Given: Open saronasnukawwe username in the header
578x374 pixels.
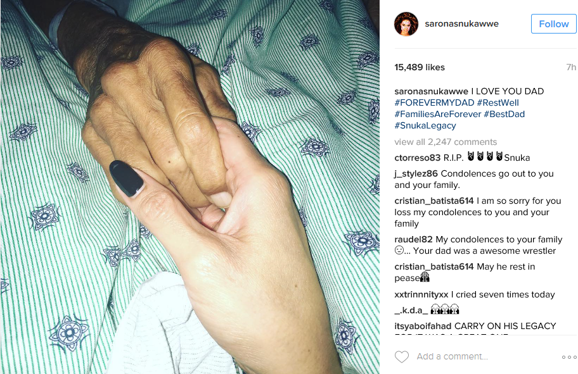Looking at the screenshot, I should click(461, 23).
